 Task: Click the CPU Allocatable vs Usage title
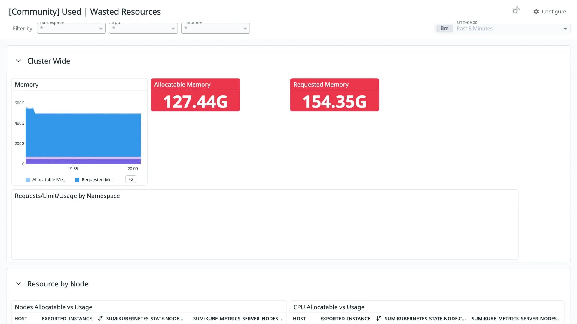pos(329,307)
